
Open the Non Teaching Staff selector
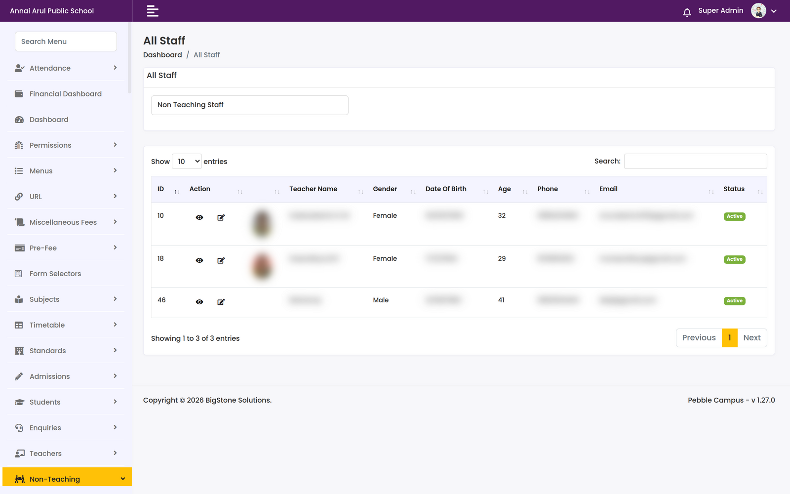pyautogui.click(x=249, y=105)
